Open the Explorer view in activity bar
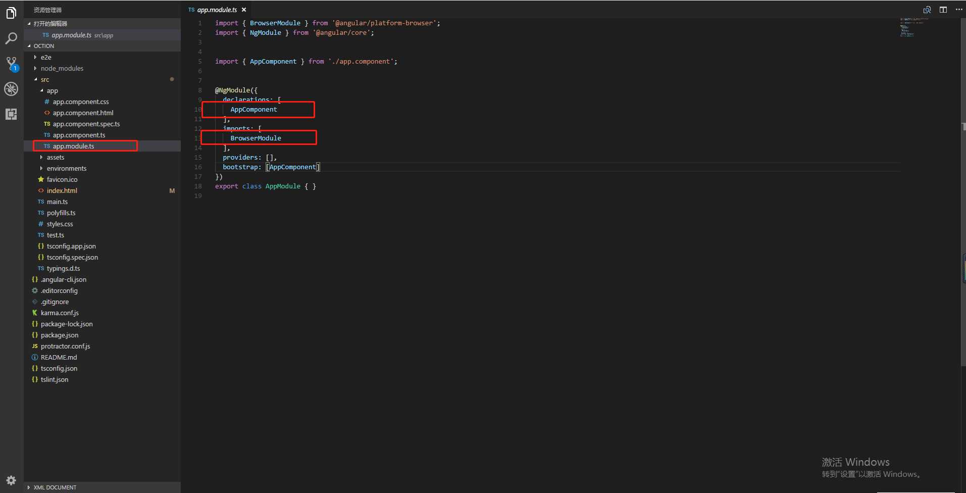The image size is (966, 493). pos(11,13)
